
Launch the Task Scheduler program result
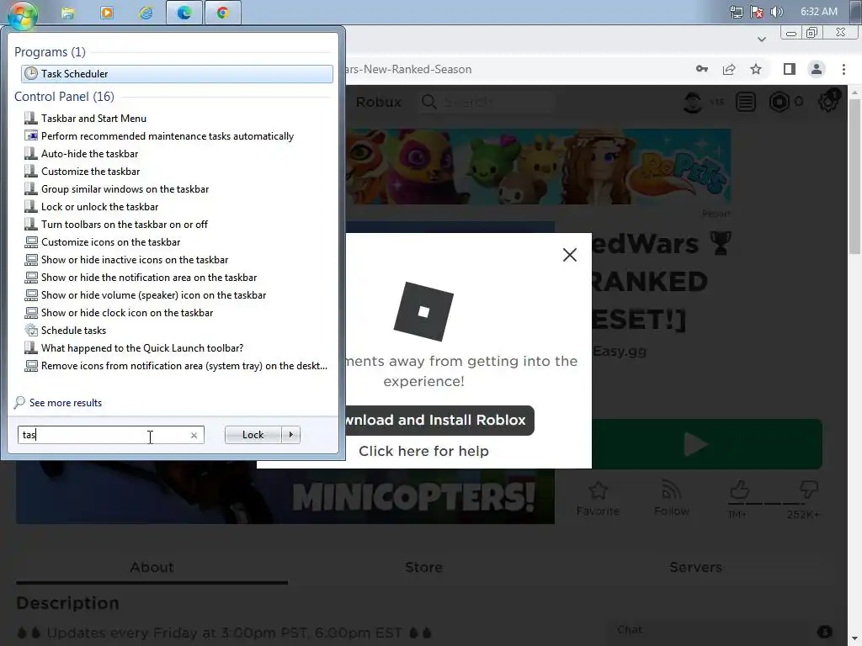tap(177, 74)
